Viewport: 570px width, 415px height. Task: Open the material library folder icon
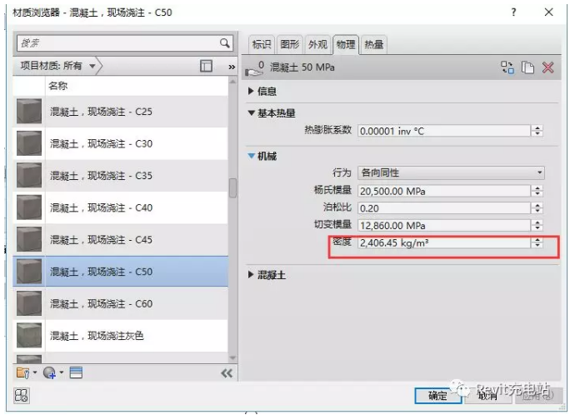tap(22, 372)
